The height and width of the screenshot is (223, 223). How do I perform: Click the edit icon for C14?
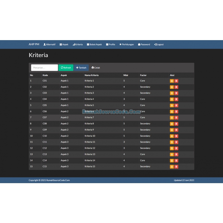click(x=172, y=160)
